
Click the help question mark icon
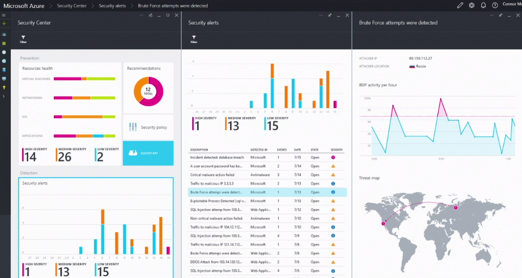pos(495,5)
